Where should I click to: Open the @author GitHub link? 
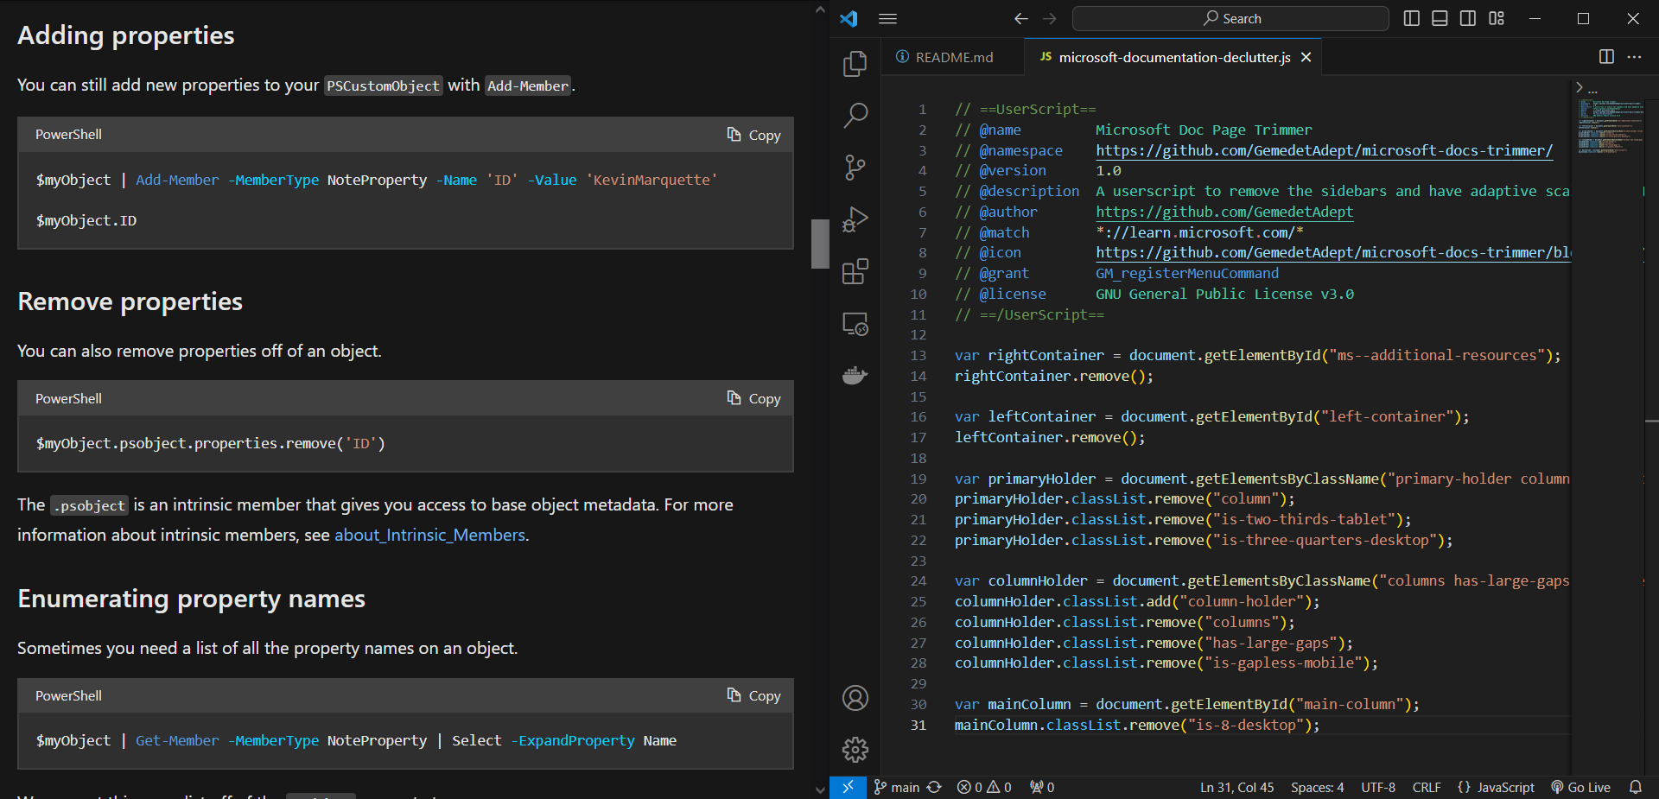[x=1224, y=212]
